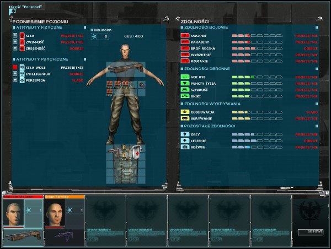Image resolution: width=331 pixels, height=249 pixels.
Task: Increase the Zwinność attribute with plus
Action: [15, 42]
